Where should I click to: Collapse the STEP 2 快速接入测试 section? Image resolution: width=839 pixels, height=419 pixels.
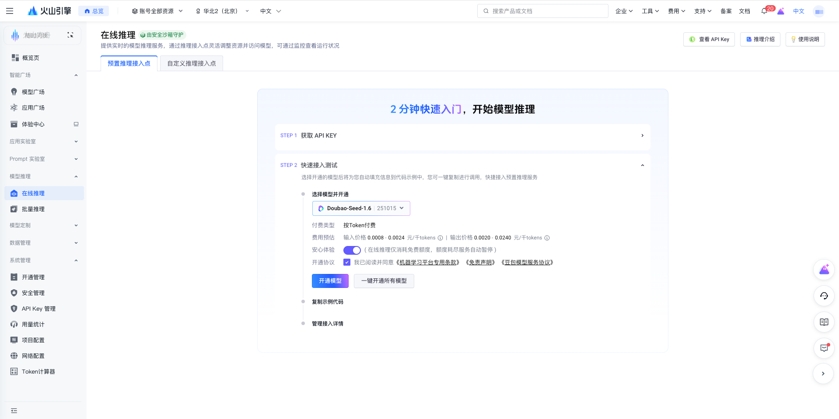click(x=642, y=165)
